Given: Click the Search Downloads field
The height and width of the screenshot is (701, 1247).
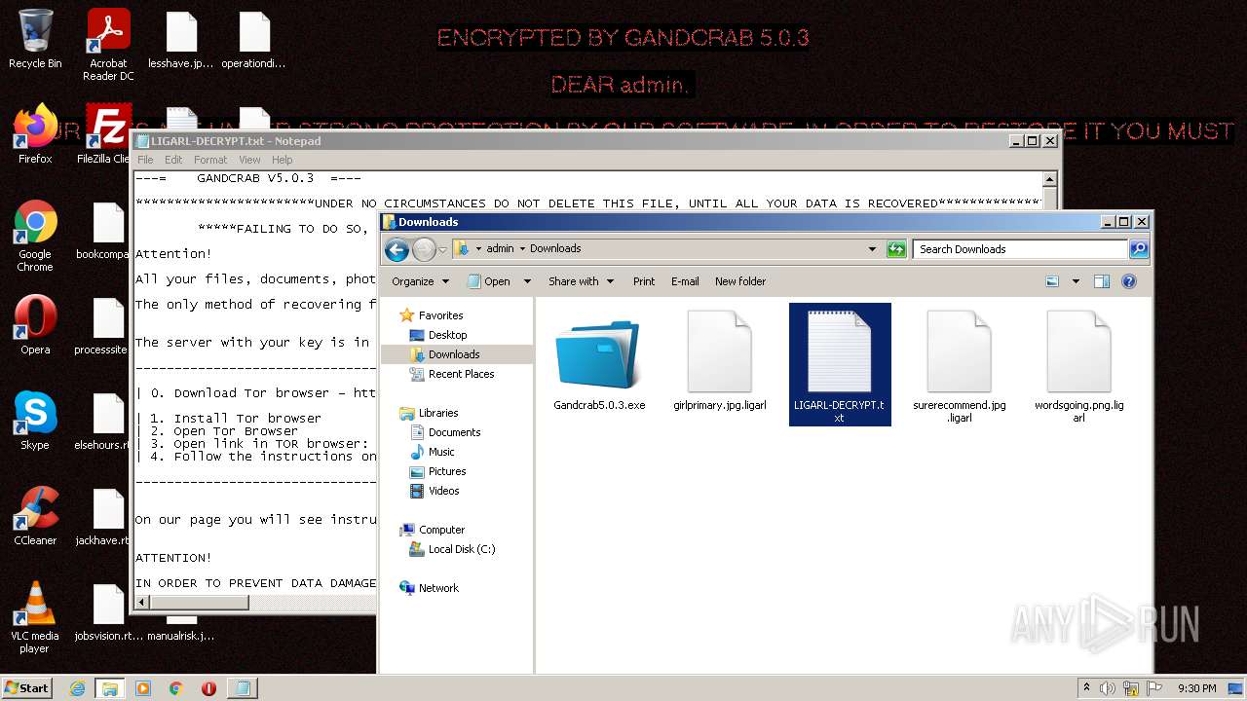Looking at the screenshot, I should [1021, 249].
